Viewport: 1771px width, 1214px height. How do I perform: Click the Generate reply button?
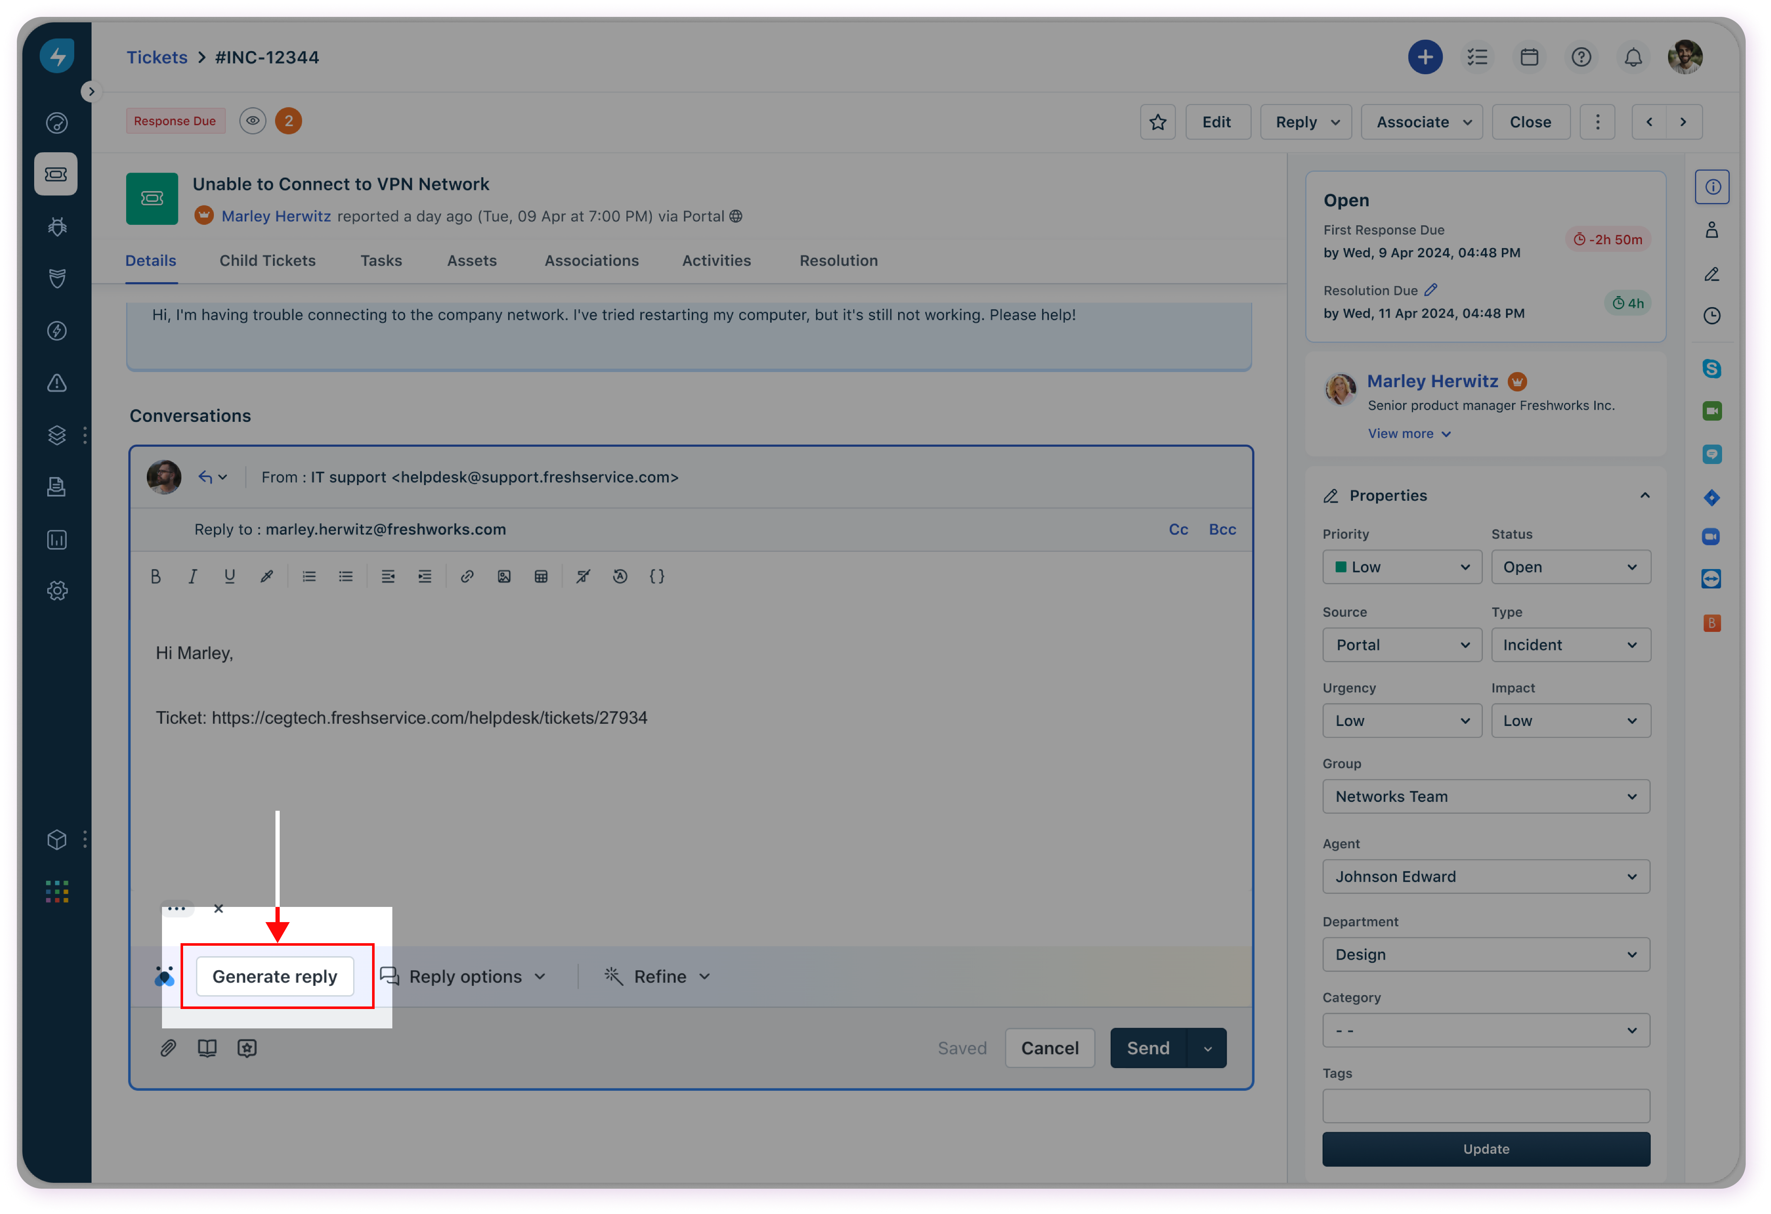click(x=275, y=977)
